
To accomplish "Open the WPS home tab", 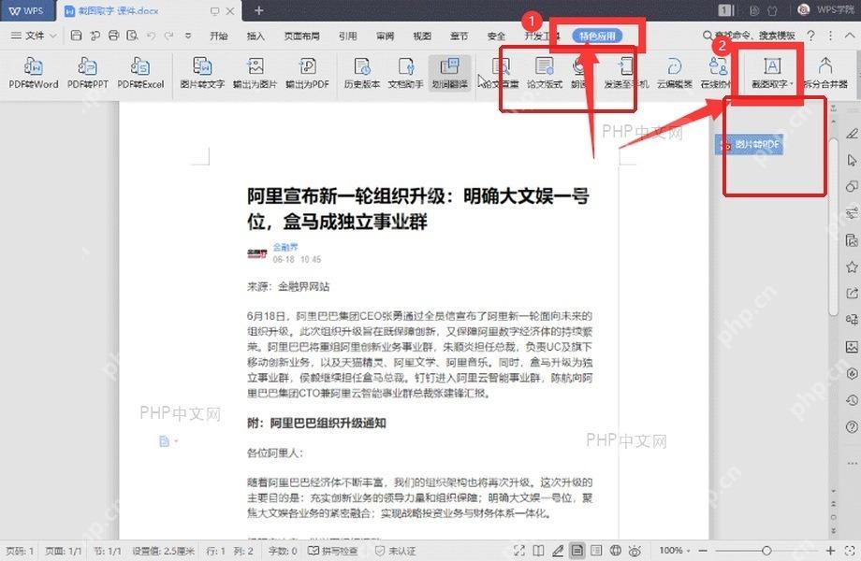I will click(x=26, y=10).
